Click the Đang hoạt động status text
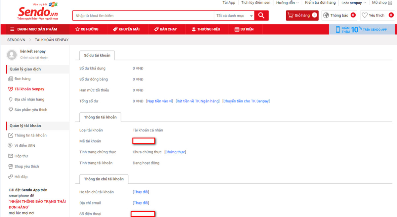The height and width of the screenshot is (217, 397). [x=146, y=163]
